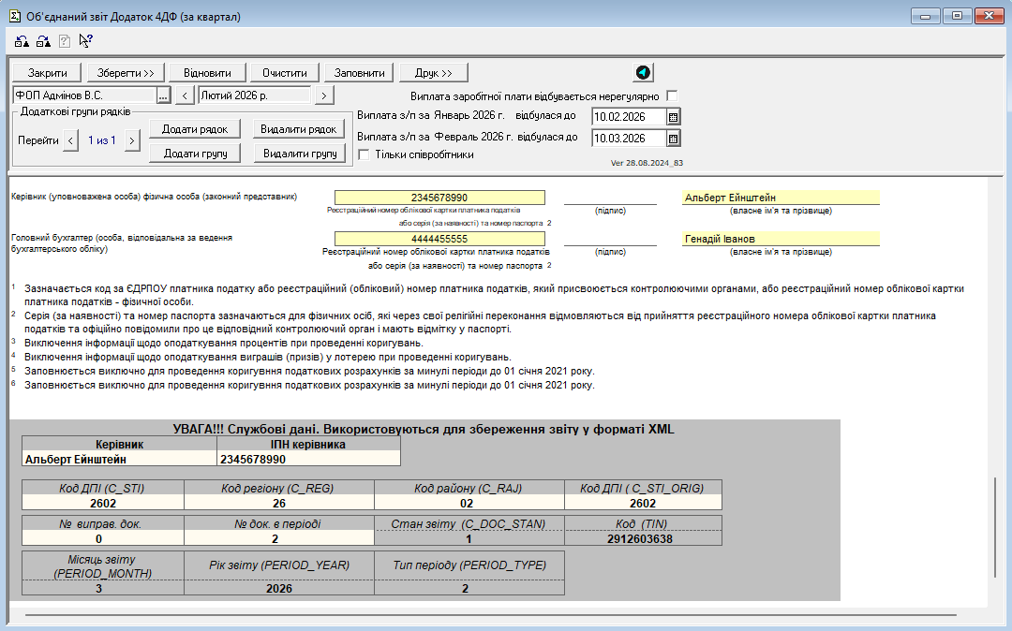
Task: Check the Тільки співробітники checkbox
Action: (365, 154)
